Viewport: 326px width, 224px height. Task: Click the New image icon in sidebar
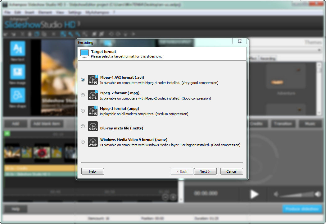[18, 72]
